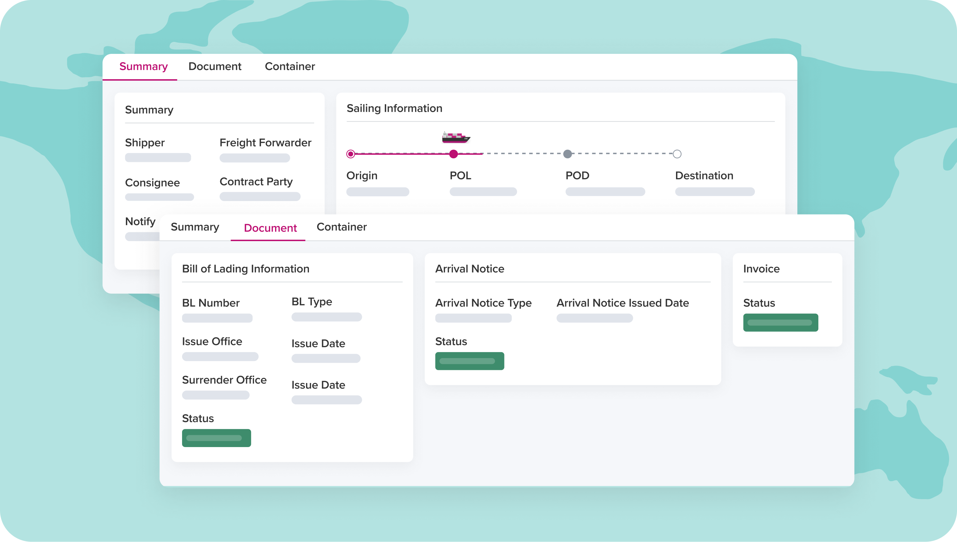Open Summary tab in top panel
The height and width of the screenshot is (542, 957).
click(x=143, y=66)
